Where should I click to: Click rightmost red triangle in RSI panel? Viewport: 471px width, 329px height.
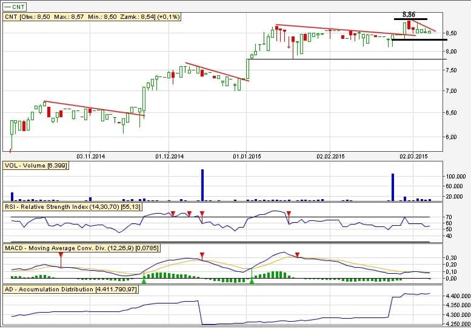(289, 214)
